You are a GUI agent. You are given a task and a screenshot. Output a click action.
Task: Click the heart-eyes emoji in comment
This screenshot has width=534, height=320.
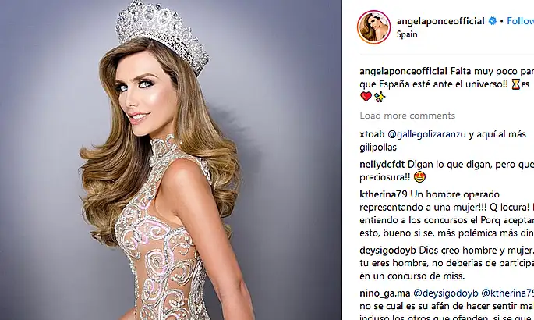(420, 177)
